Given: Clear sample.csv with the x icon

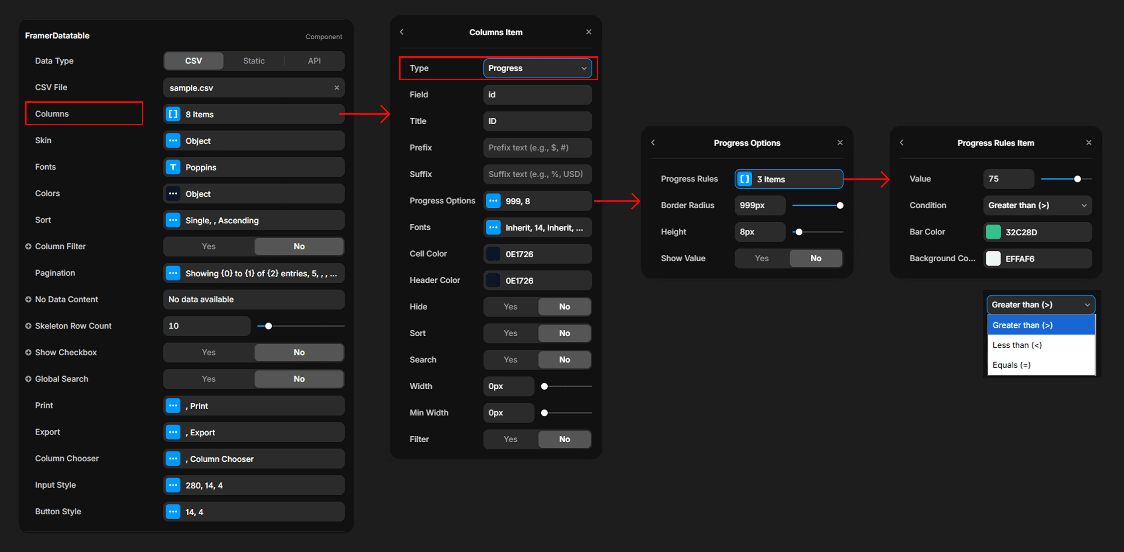Looking at the screenshot, I should [x=337, y=88].
